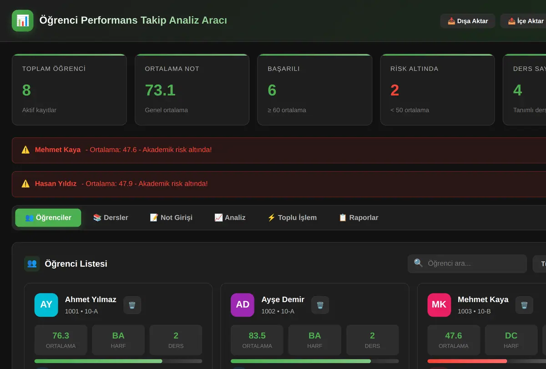Viewport: 546px width, 369px height.
Task: Open the Dersler tab
Action: click(x=111, y=217)
